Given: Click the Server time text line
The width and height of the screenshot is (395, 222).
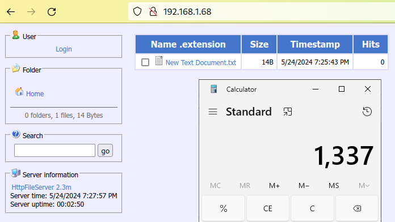Looking at the screenshot, I should tap(64, 196).
